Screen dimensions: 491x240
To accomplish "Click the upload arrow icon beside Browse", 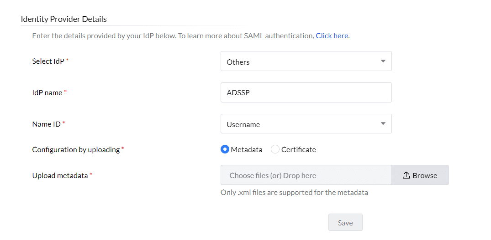I will [x=406, y=175].
